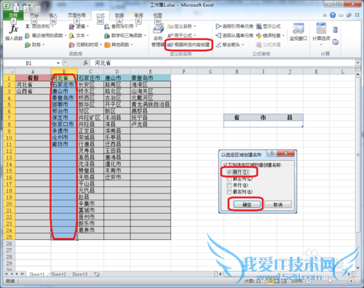Click 定义名称 in the ribbon
The image size is (364, 288).
pyautogui.click(x=181, y=26)
